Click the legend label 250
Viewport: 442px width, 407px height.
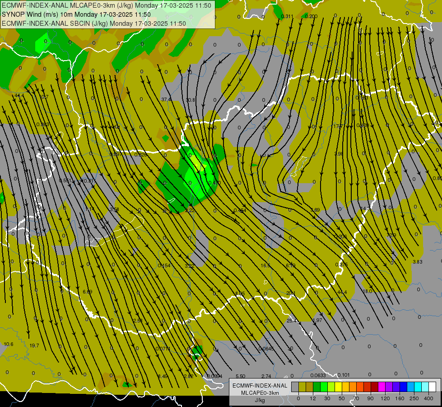[414, 398]
